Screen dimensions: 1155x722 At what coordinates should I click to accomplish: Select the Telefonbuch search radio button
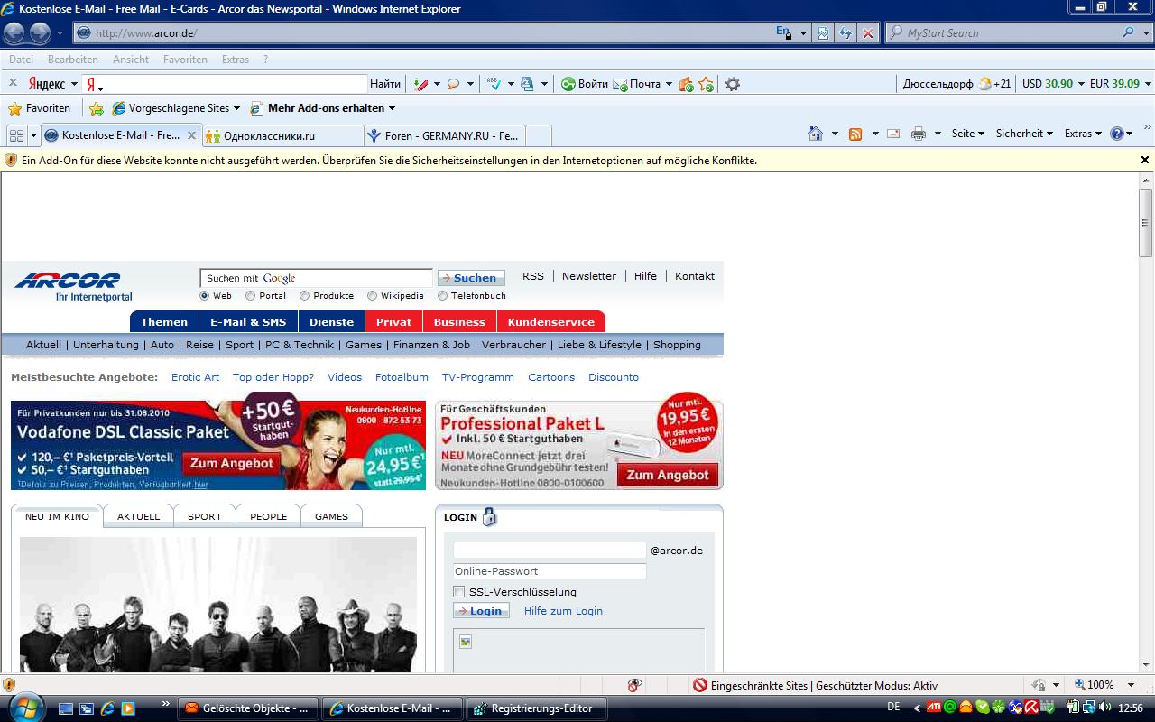[442, 296]
